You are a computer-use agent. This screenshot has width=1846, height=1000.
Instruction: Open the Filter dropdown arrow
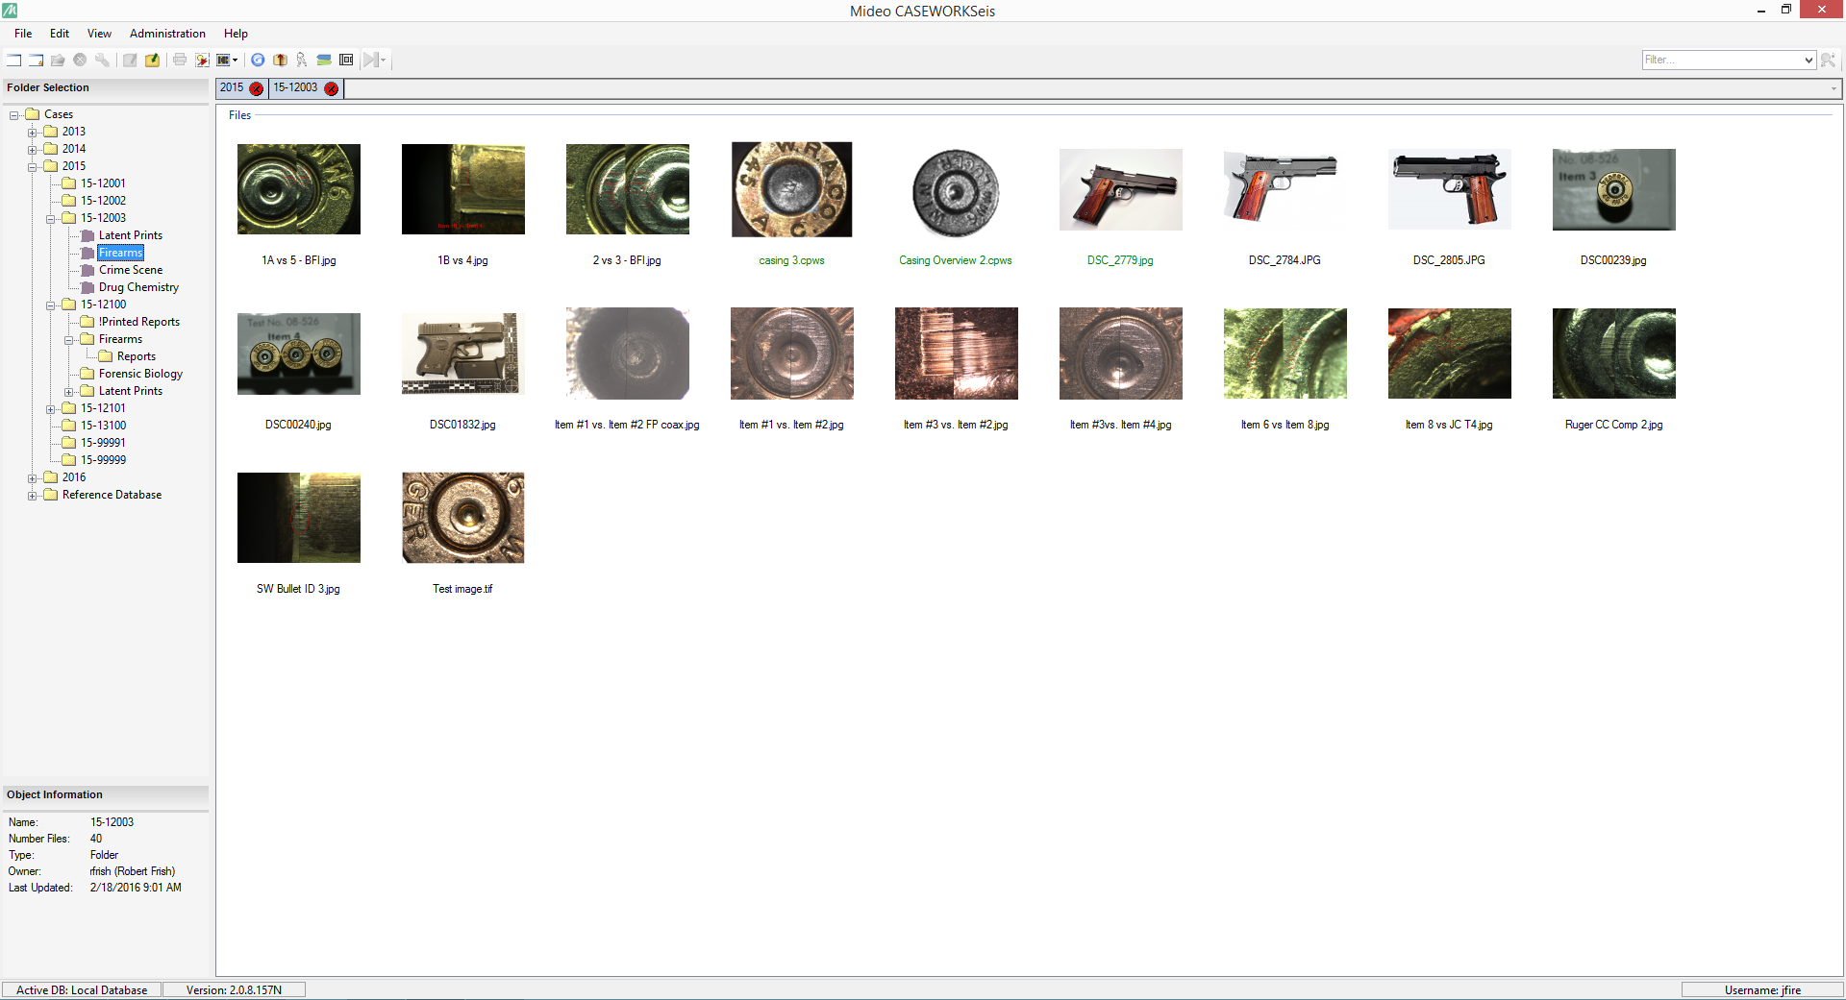(x=1807, y=60)
